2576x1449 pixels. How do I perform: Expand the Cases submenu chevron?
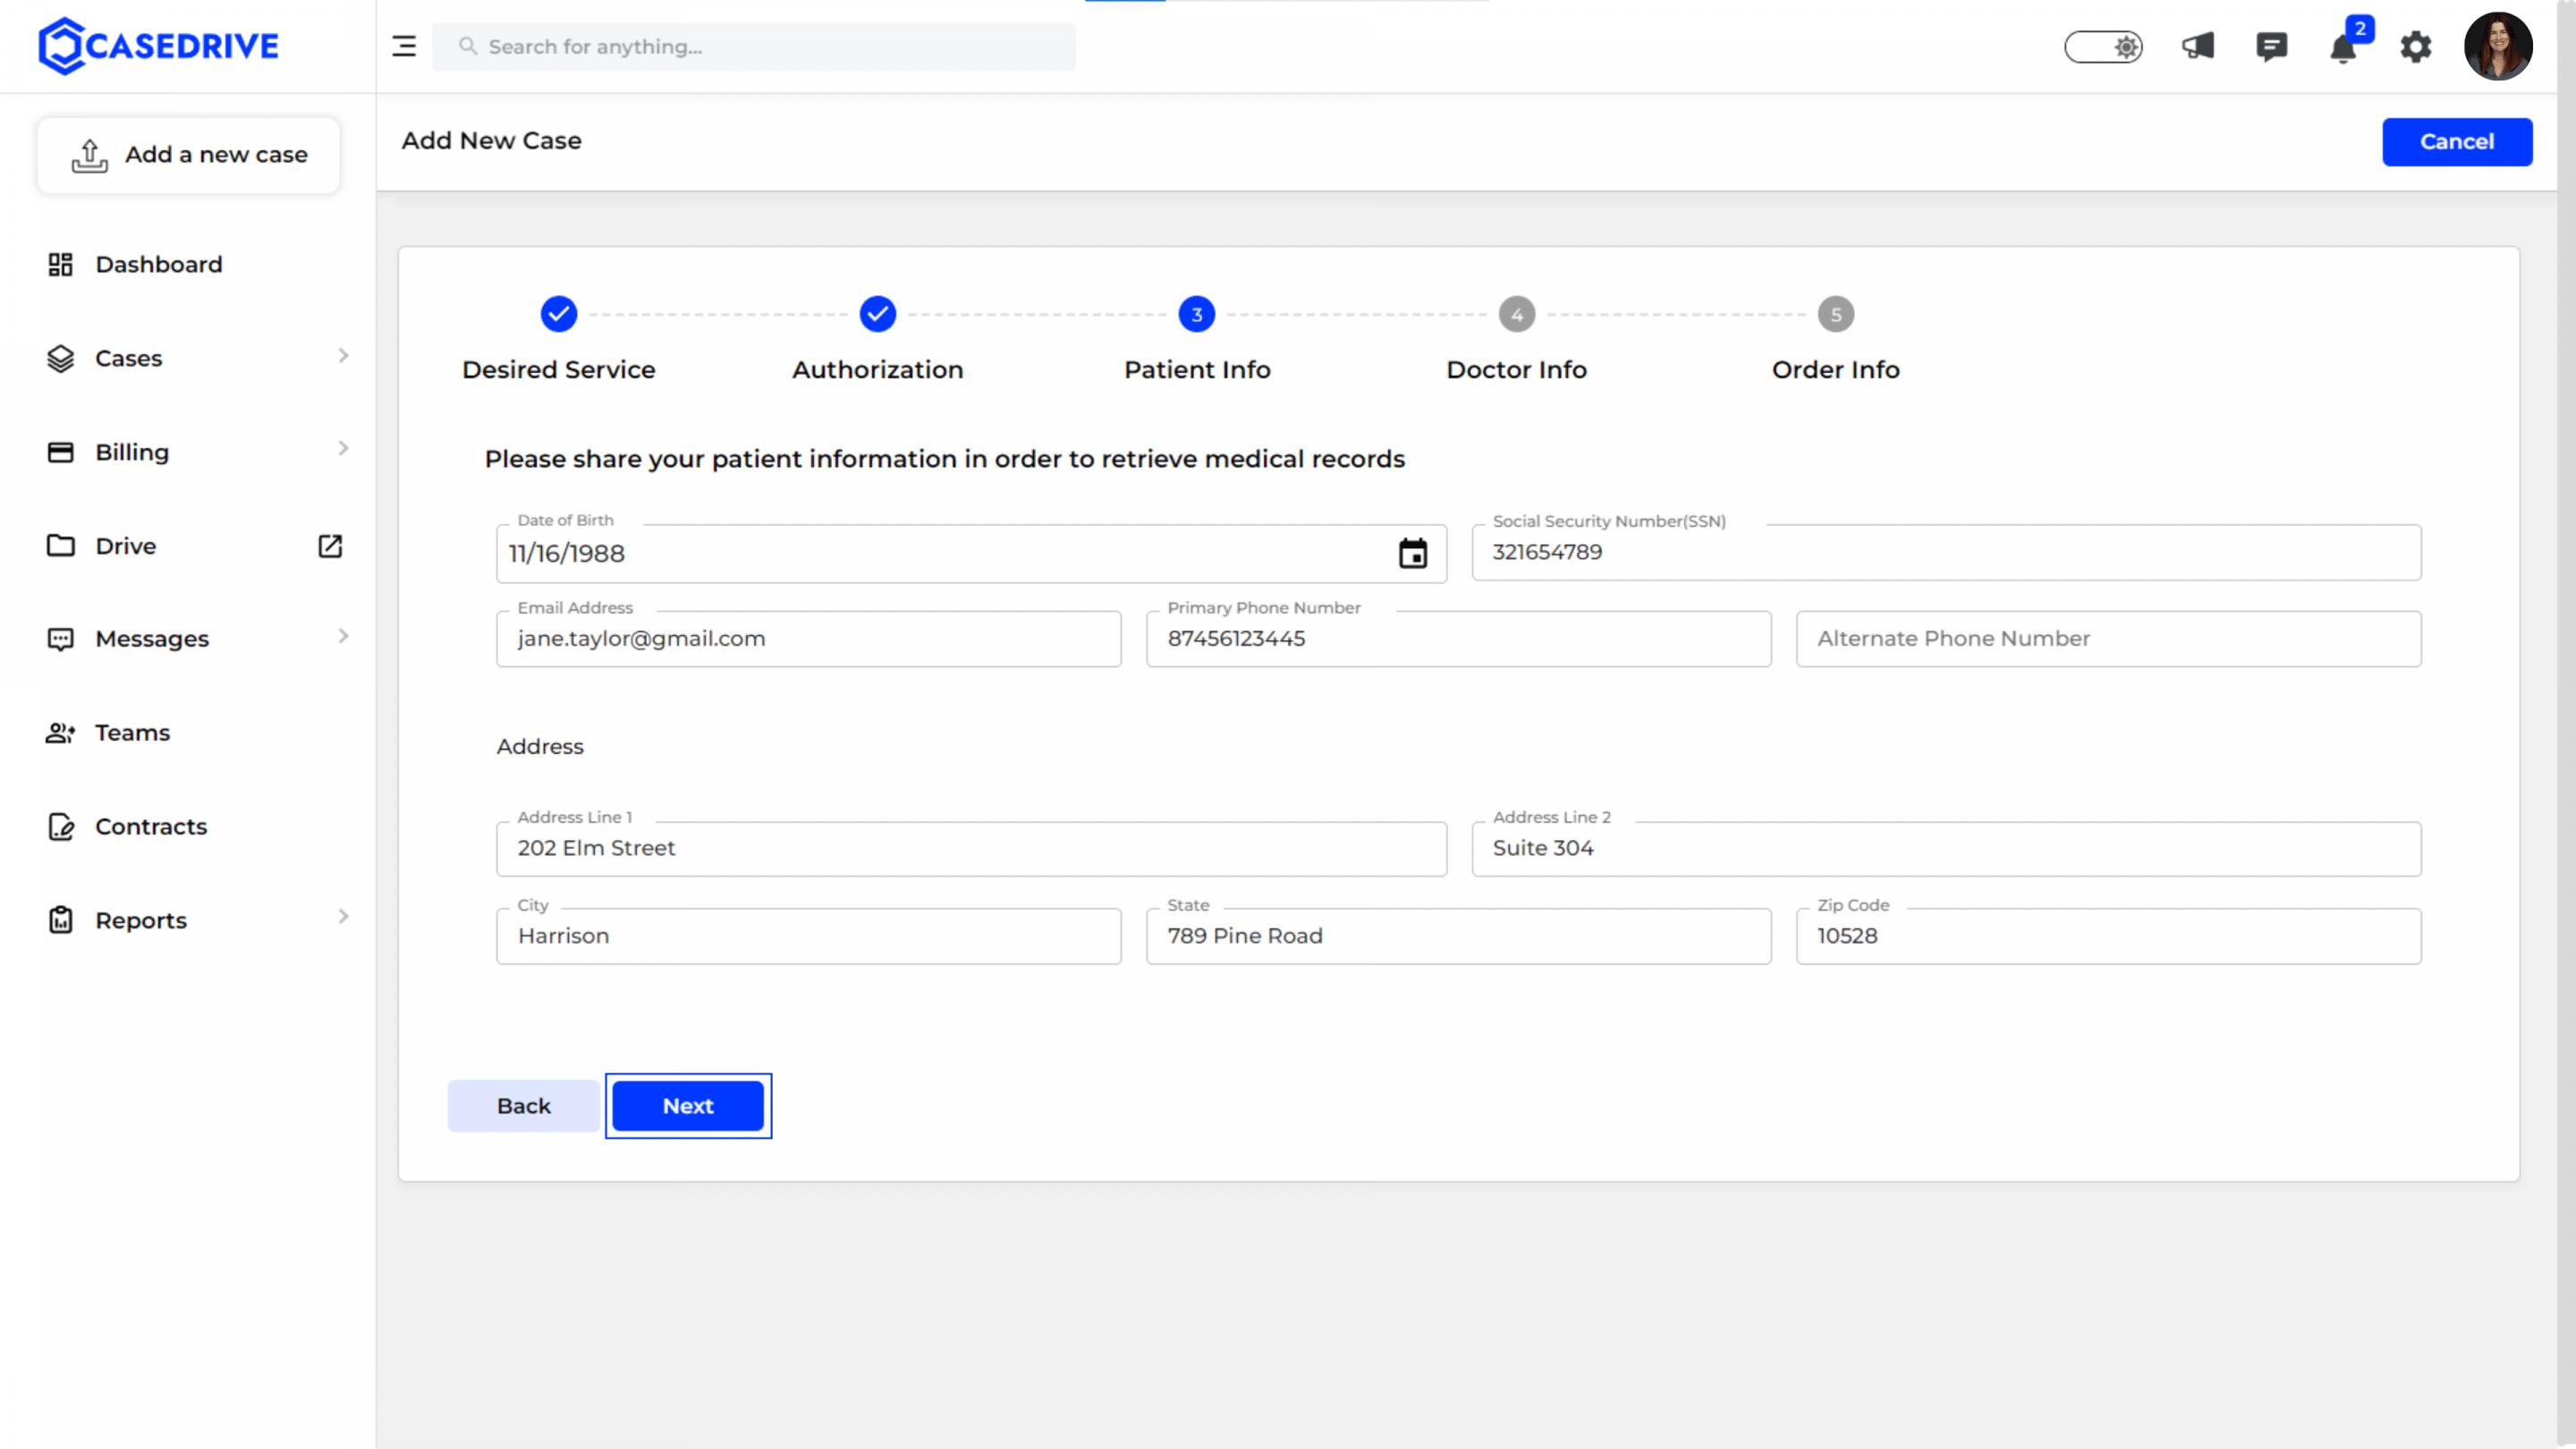click(343, 355)
